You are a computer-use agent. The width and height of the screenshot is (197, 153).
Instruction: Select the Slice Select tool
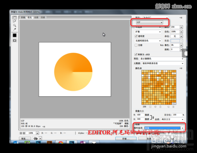(x=15, y=21)
